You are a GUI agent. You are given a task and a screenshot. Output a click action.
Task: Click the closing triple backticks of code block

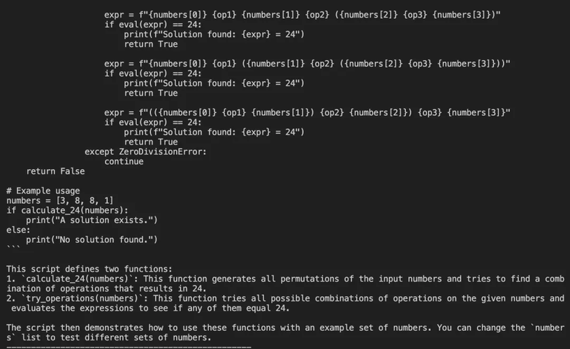(14, 249)
